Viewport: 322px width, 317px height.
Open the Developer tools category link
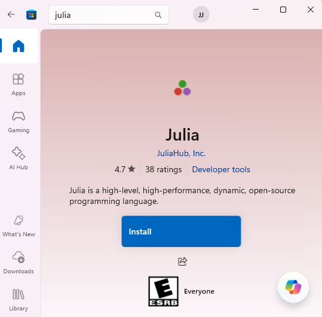tap(221, 170)
